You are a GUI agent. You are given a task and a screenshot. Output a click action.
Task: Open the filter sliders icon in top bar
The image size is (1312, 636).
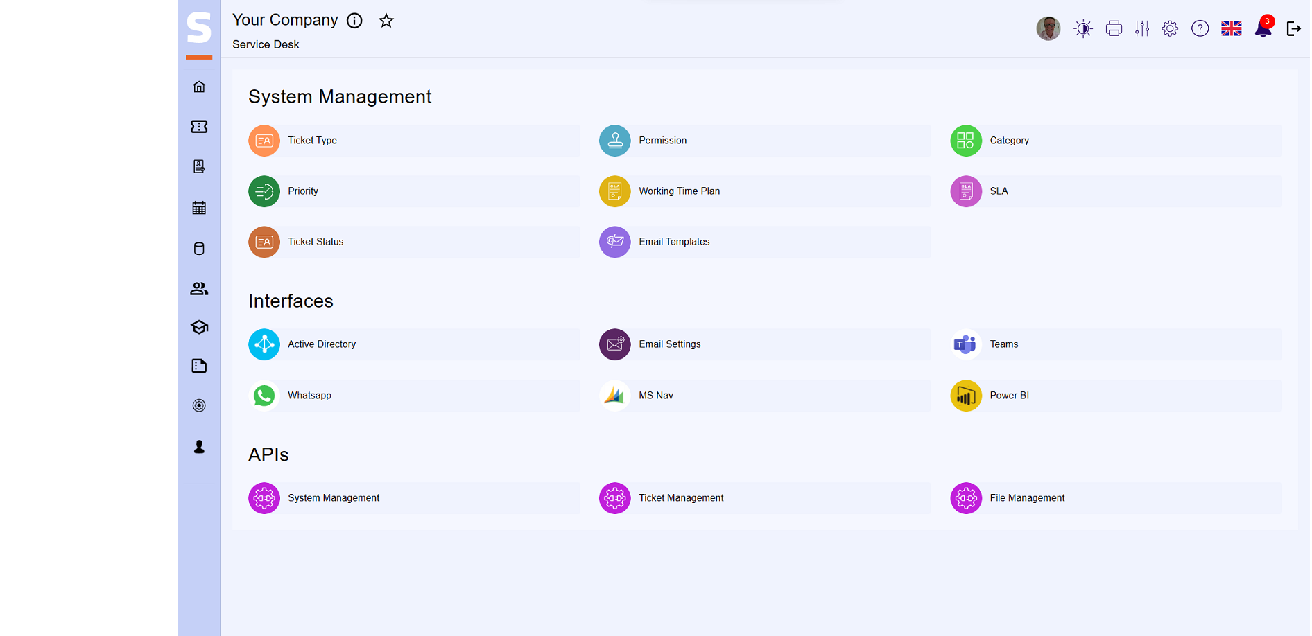pos(1142,28)
